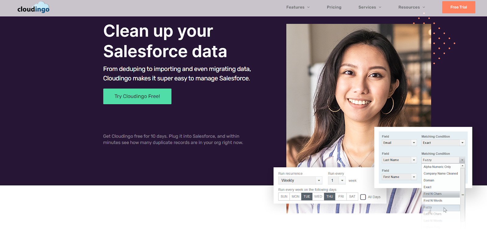The width and height of the screenshot is (487, 238).
Task: Click the 'Clean up your Salesforce data' heading
Action: [x=165, y=41]
